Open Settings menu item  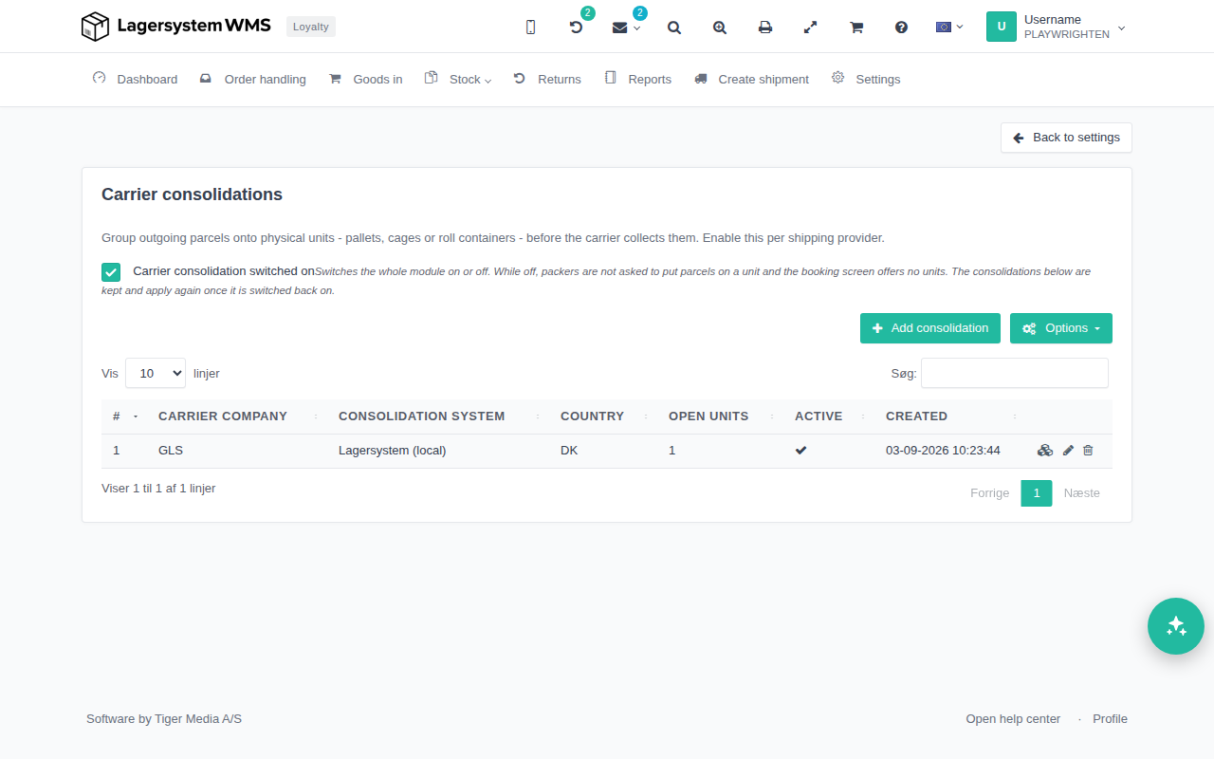(866, 79)
